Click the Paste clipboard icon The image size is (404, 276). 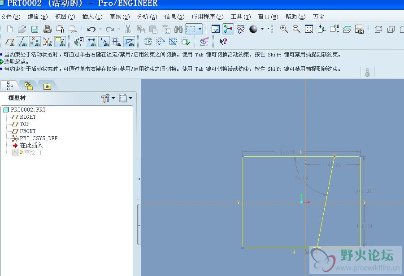point(153,29)
